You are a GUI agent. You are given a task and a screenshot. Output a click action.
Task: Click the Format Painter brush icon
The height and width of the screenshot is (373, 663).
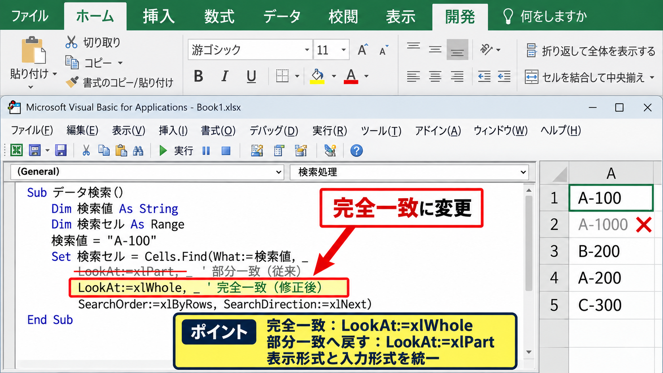[72, 82]
